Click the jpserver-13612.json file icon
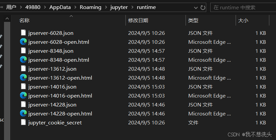The image size is (276, 140). (23, 69)
